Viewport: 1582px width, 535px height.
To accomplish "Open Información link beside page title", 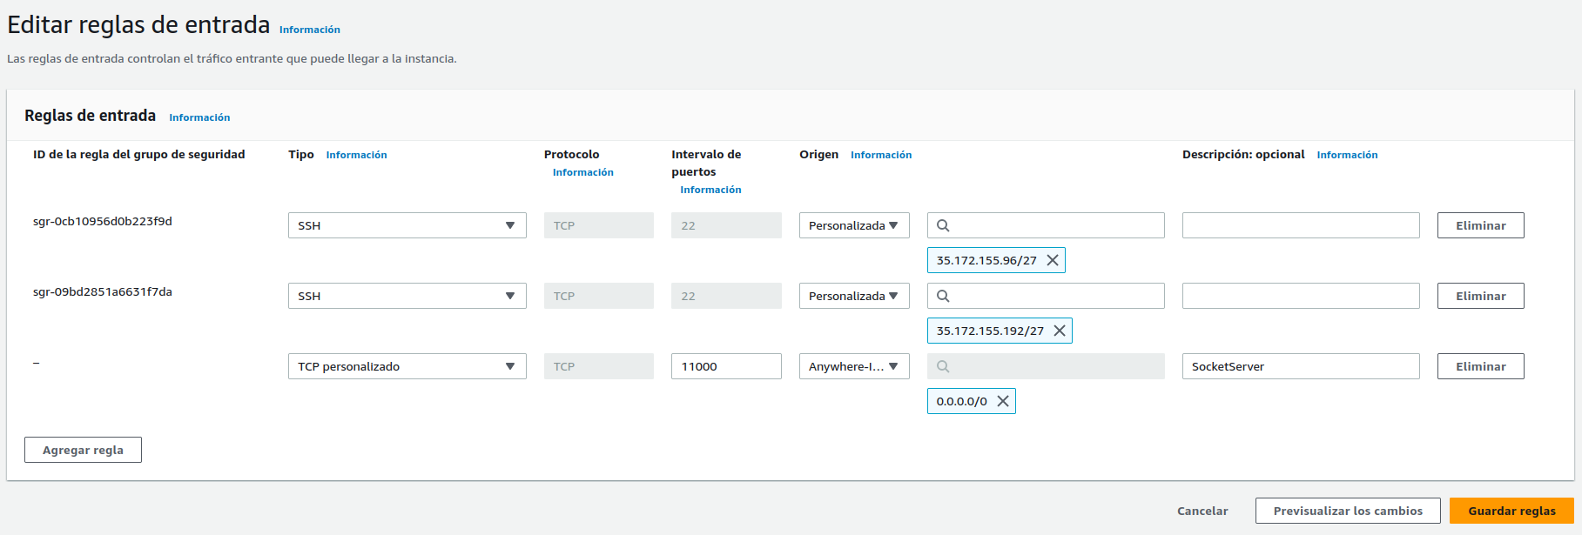I will click(309, 30).
